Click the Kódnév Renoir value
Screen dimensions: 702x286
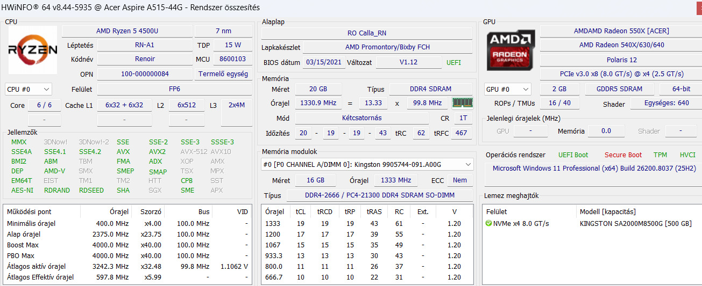tap(144, 59)
